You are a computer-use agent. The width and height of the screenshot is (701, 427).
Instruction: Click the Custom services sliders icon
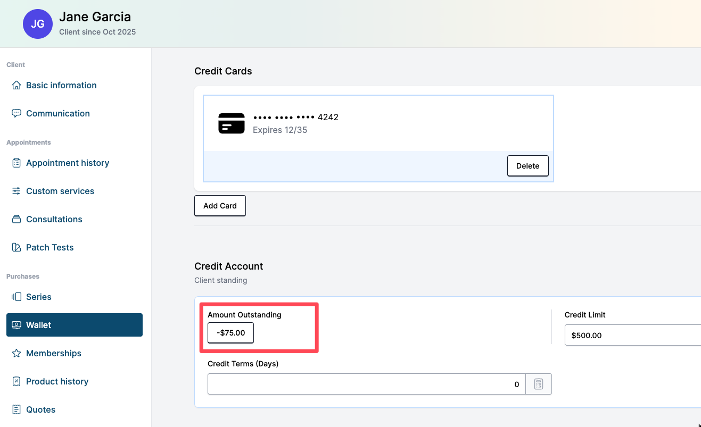(17, 191)
